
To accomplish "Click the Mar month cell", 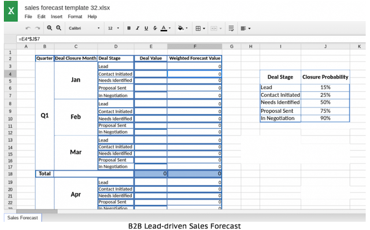I will 76,152.
